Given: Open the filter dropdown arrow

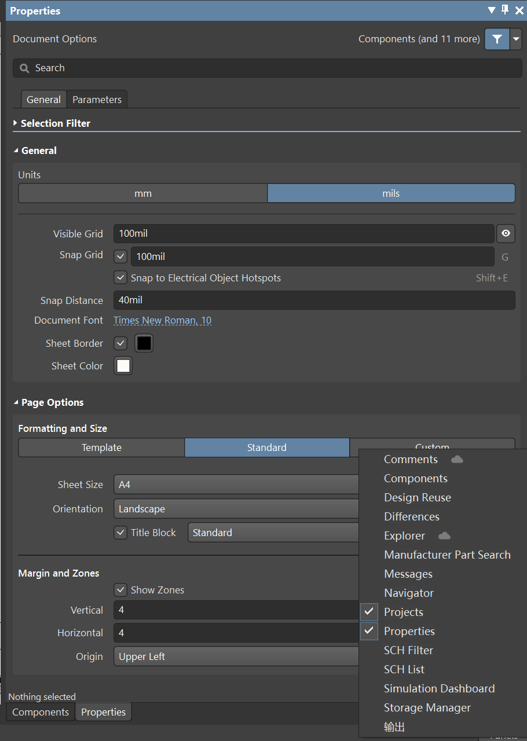Looking at the screenshot, I should 516,39.
